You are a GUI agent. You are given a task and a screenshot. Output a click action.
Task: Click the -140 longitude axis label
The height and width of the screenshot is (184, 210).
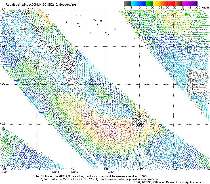pyautogui.click(x=71, y=169)
